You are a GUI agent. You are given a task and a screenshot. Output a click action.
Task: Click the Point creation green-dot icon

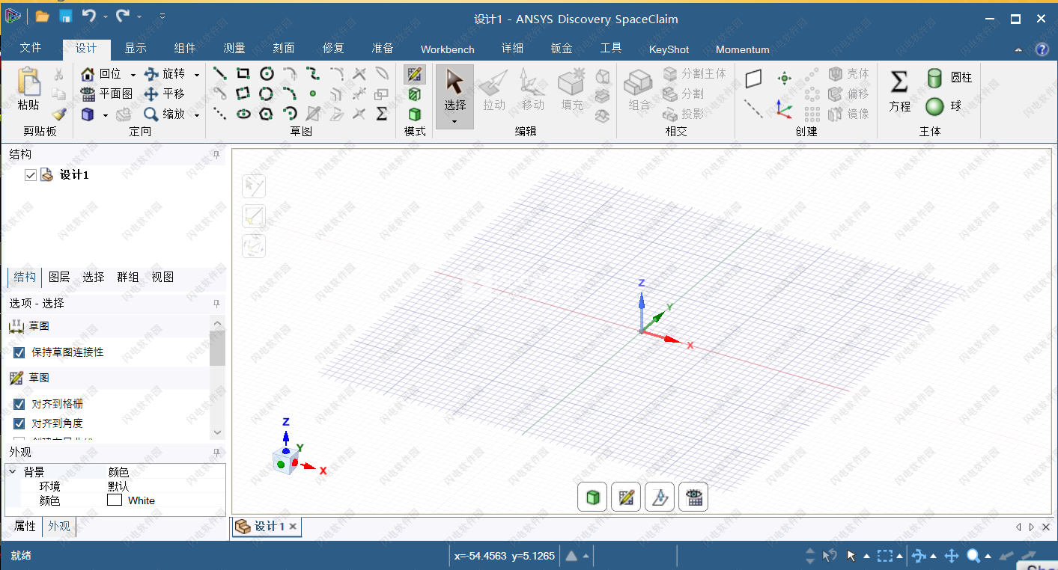point(784,78)
